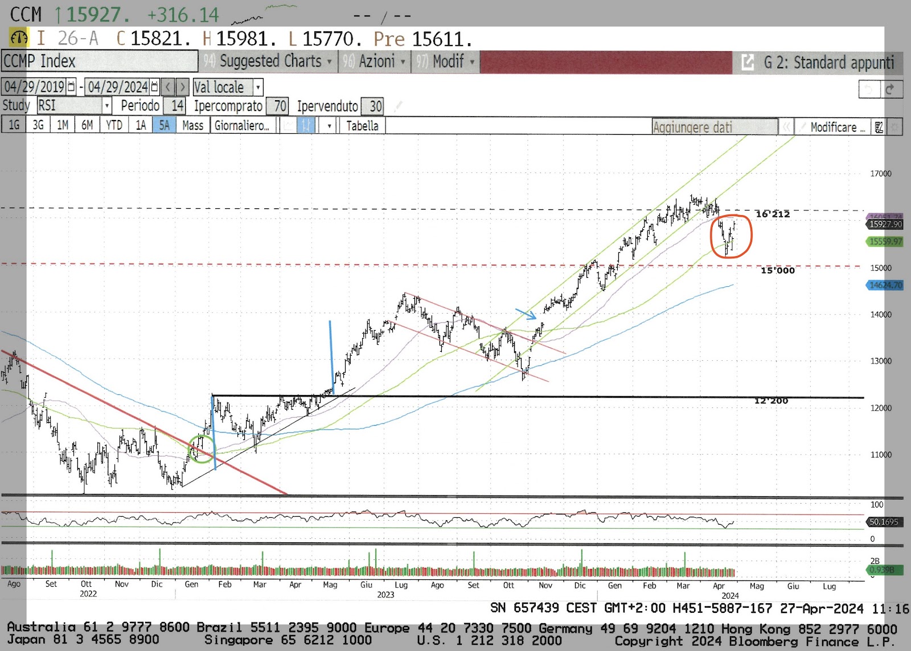The width and height of the screenshot is (911, 651).
Task: Open the end date calendar picker
Action: tap(154, 87)
